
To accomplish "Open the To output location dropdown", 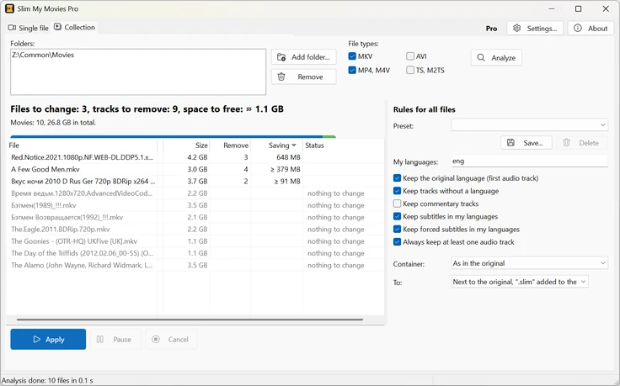I will coord(520,282).
